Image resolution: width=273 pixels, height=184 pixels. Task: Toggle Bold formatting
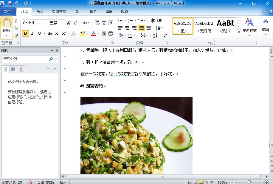[x=25, y=33]
